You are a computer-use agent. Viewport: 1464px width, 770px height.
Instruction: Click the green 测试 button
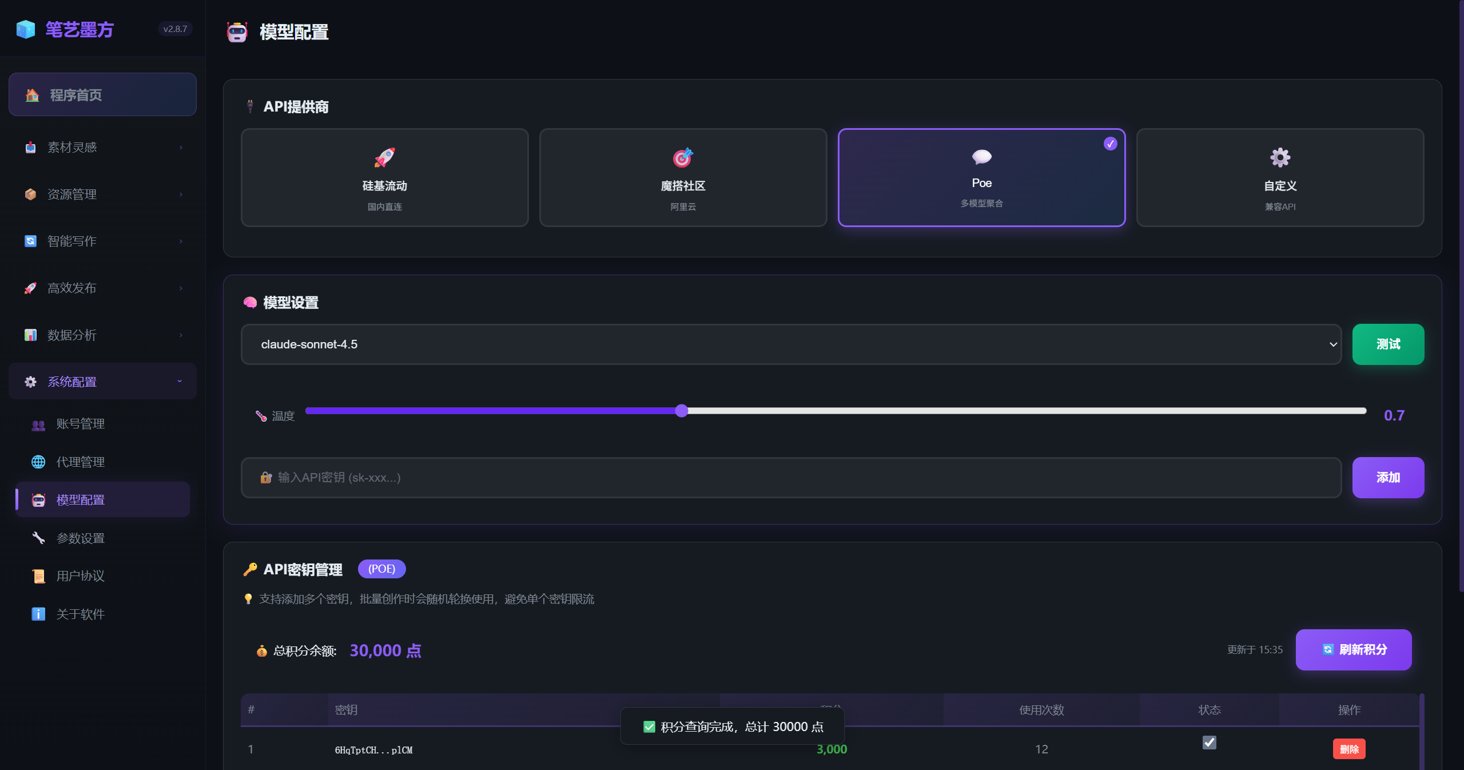[1387, 344]
